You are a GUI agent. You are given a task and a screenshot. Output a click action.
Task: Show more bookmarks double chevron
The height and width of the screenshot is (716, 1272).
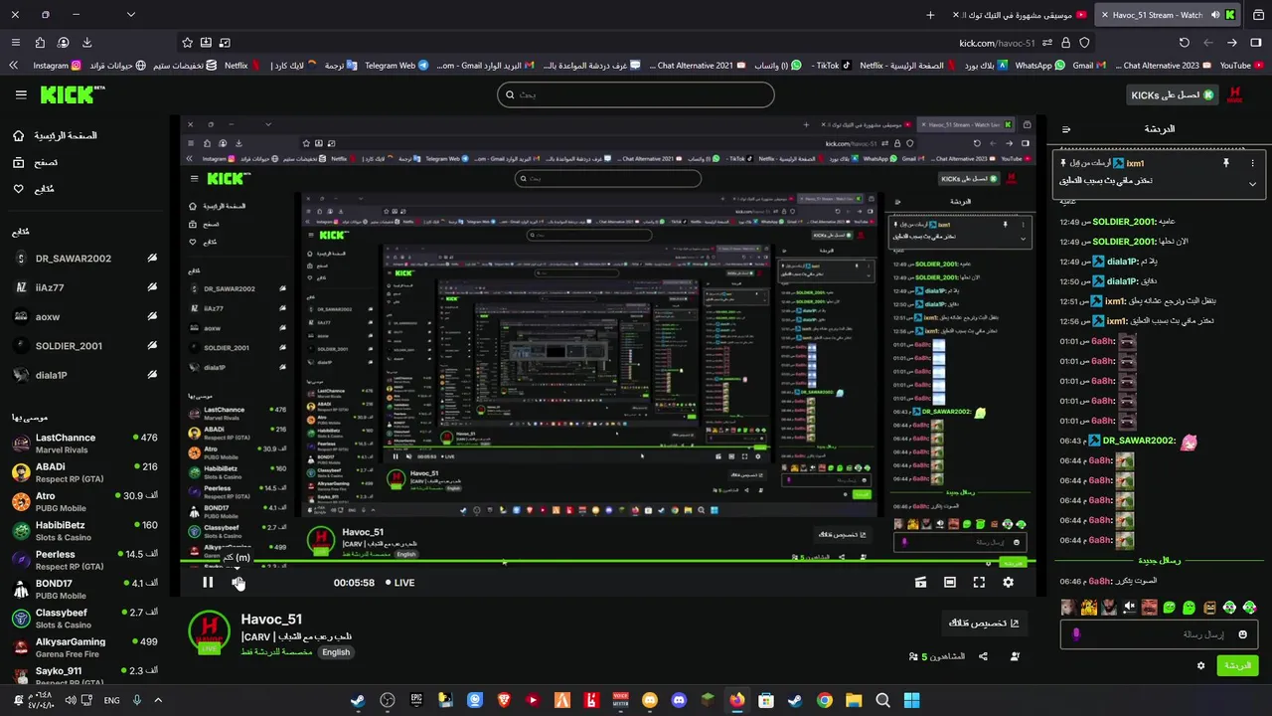coord(13,66)
